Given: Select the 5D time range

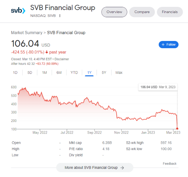Looking at the screenshot, I should pos(30,73).
